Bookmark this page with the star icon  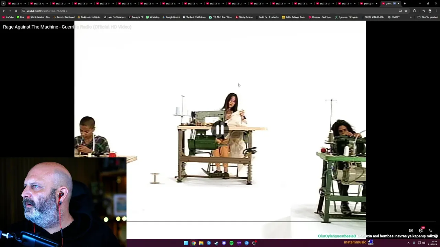(x=406, y=11)
